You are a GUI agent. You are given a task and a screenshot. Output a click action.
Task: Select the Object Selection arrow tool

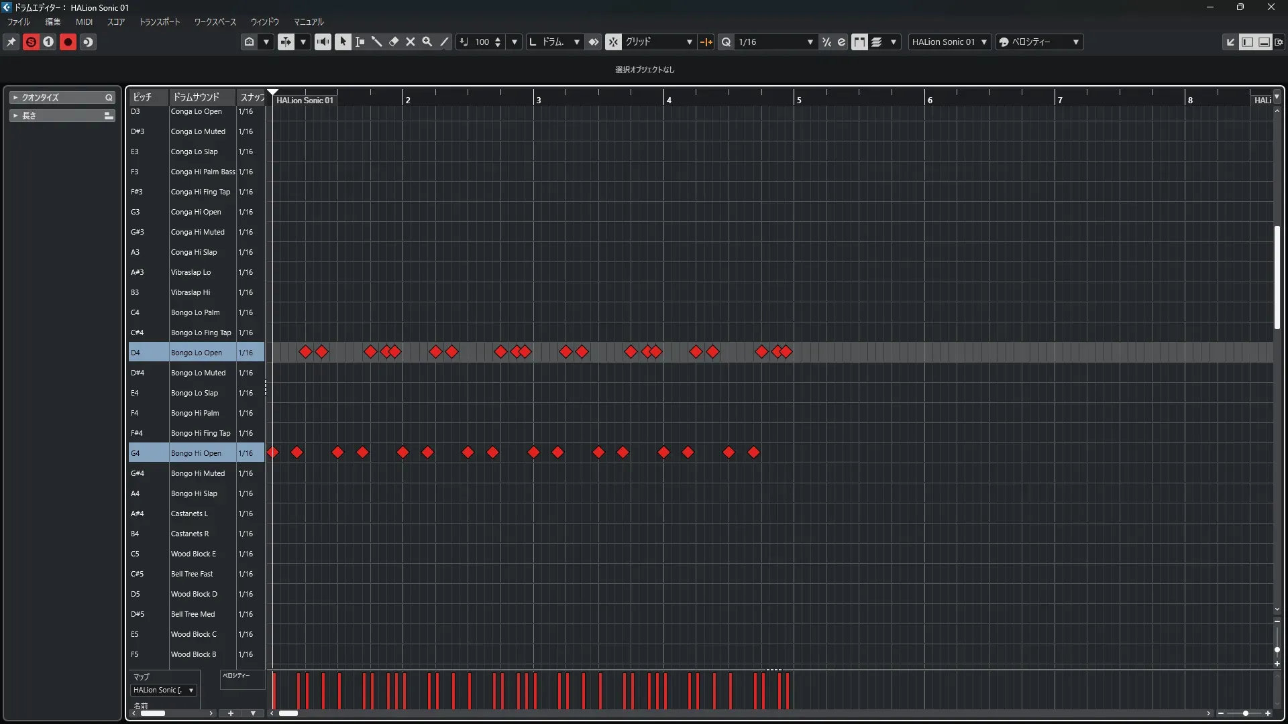pyautogui.click(x=343, y=42)
